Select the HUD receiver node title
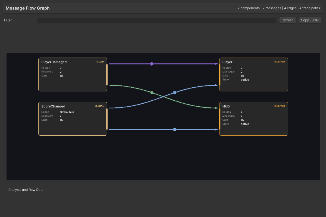Screen dimensions: 326x217 226,106
